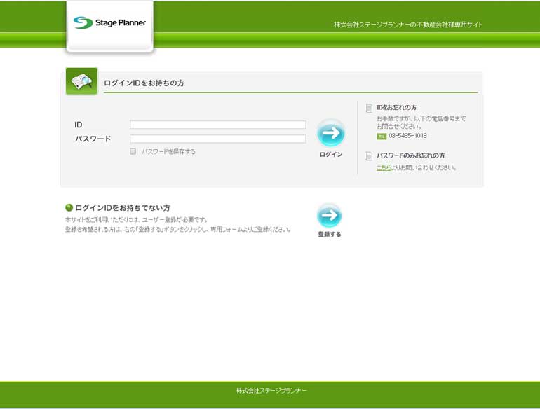Click document icon next to IDをお忘れの方
This screenshot has width=540, height=409.
tap(368, 108)
